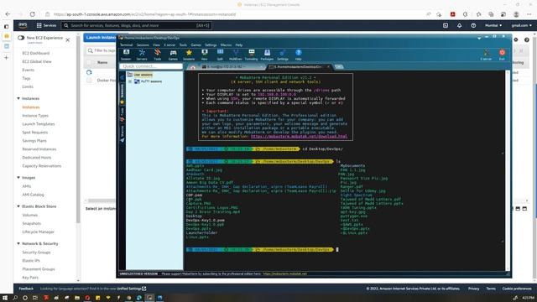The width and height of the screenshot is (537, 302).
Task: Click the AWS services search box
Action: click(x=136, y=25)
